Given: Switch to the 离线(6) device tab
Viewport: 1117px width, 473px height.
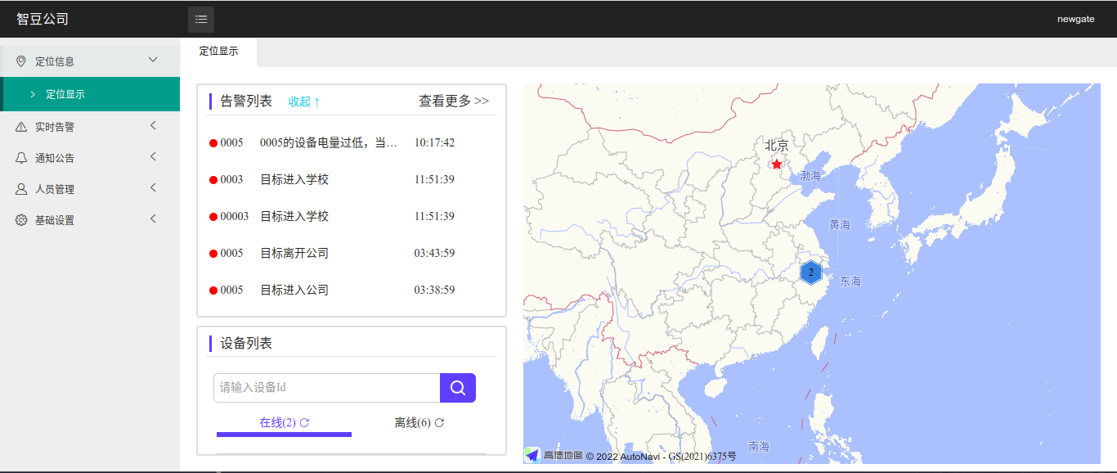Looking at the screenshot, I should tap(412, 422).
